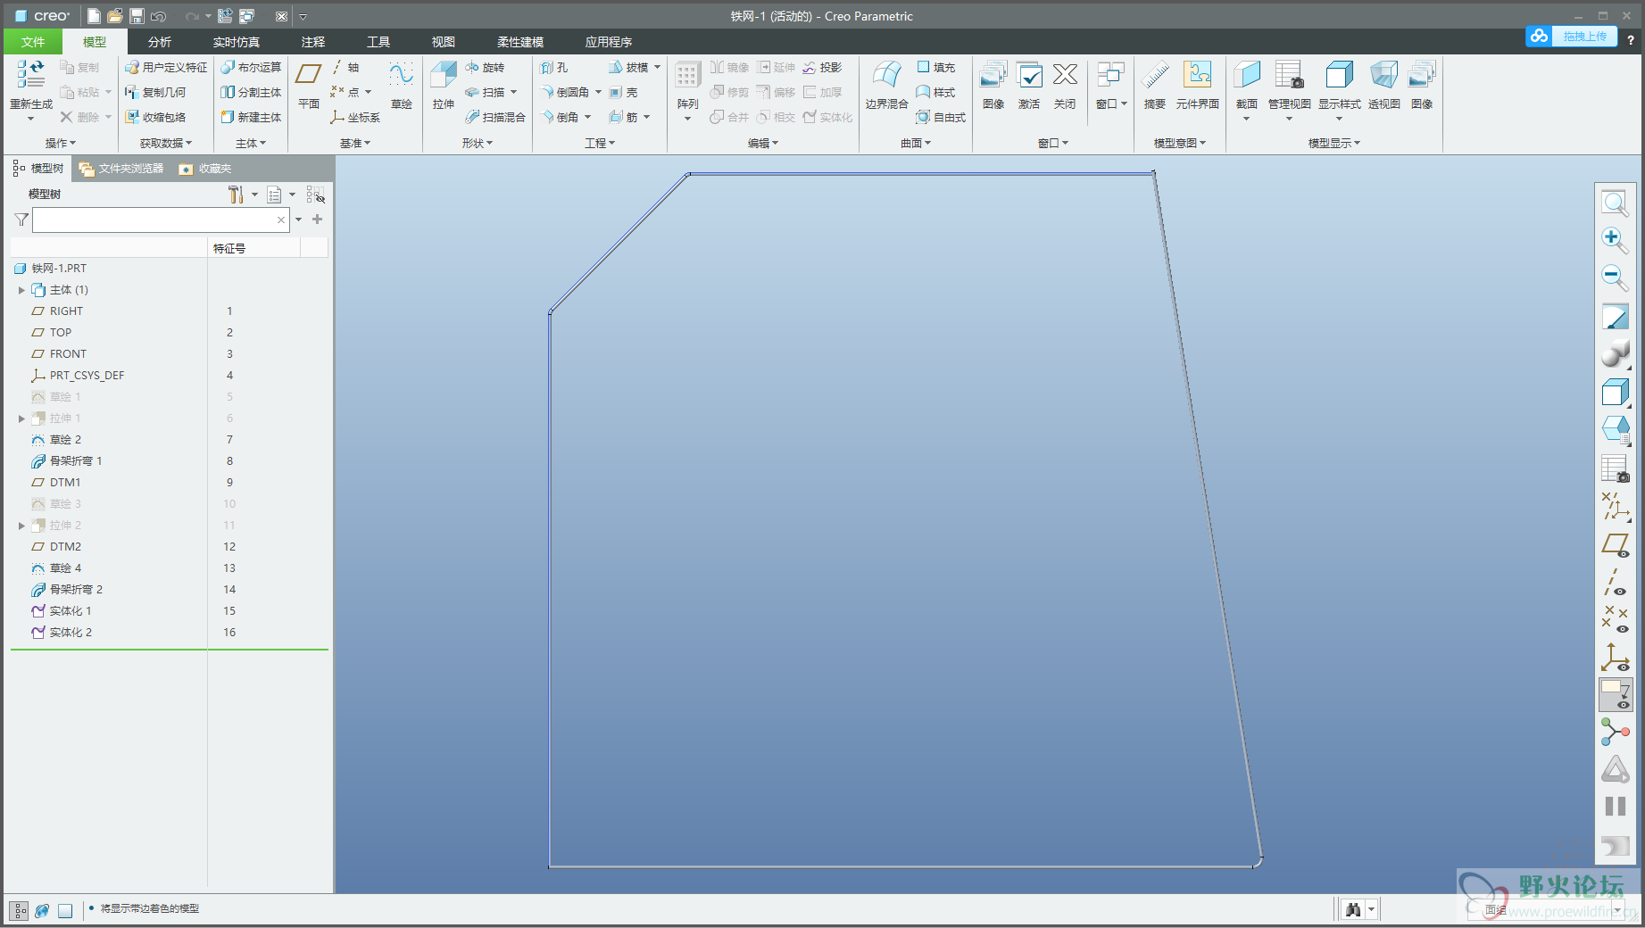Click 用户定义特征 button

(x=166, y=67)
